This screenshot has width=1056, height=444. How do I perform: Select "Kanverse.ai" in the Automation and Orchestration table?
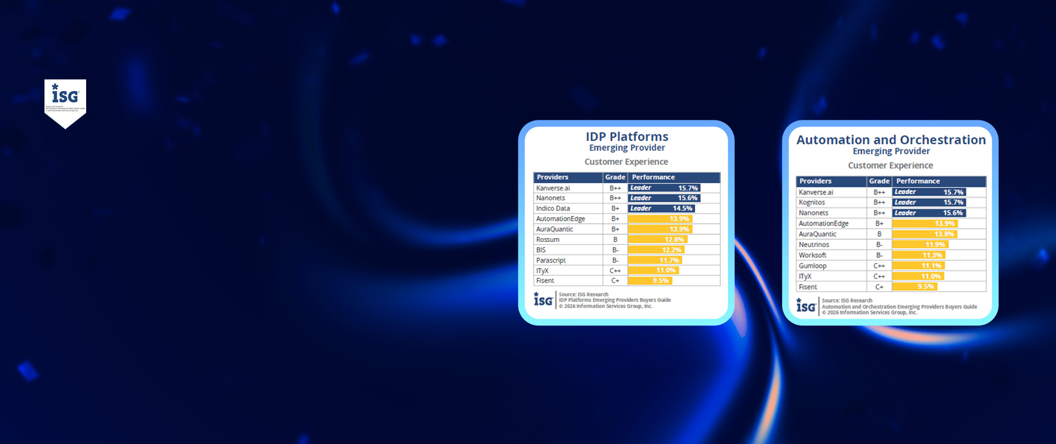point(816,193)
